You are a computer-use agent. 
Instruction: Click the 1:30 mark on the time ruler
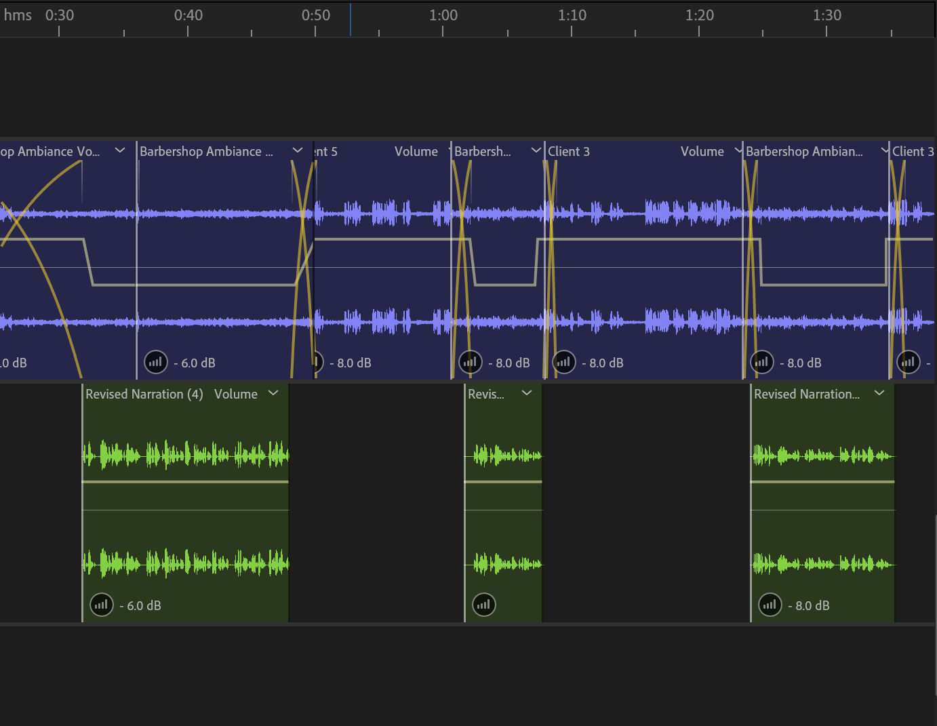(827, 15)
